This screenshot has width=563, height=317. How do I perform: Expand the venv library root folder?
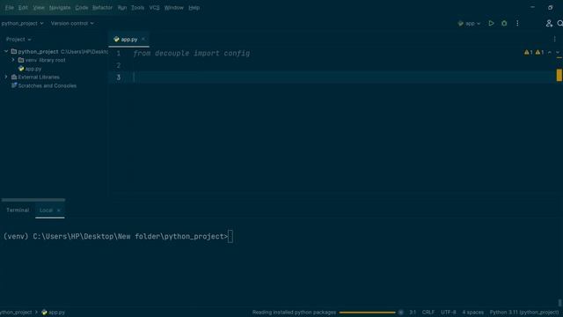[13, 60]
